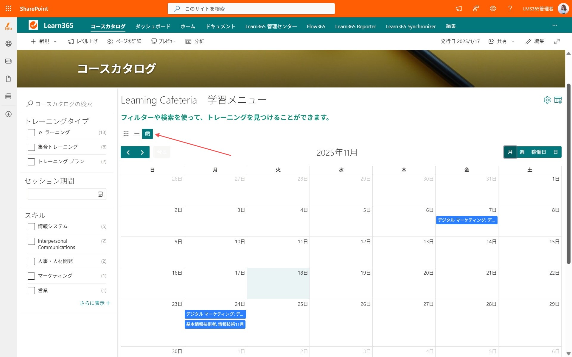Open the globe sites icon in left rail
This screenshot has height=357, width=572.
8,44
